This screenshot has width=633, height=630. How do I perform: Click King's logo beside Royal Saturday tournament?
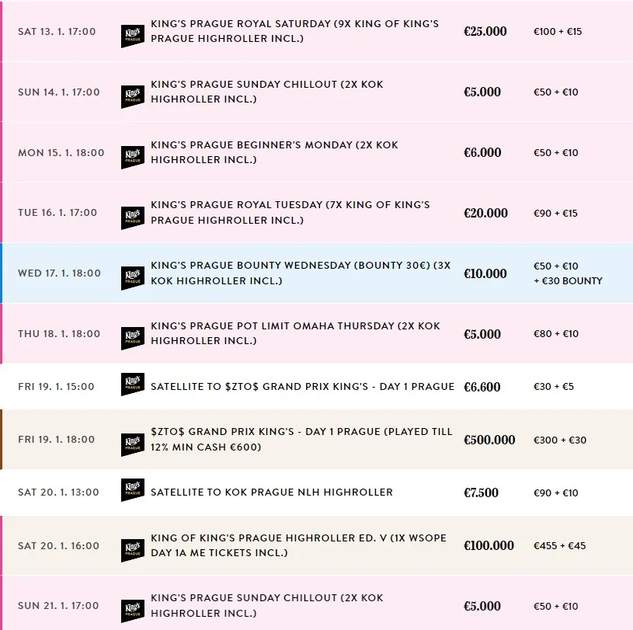click(x=133, y=36)
